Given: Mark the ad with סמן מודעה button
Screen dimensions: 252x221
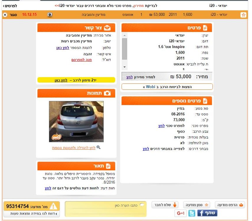Looking at the screenshot, I should point(197,205).
